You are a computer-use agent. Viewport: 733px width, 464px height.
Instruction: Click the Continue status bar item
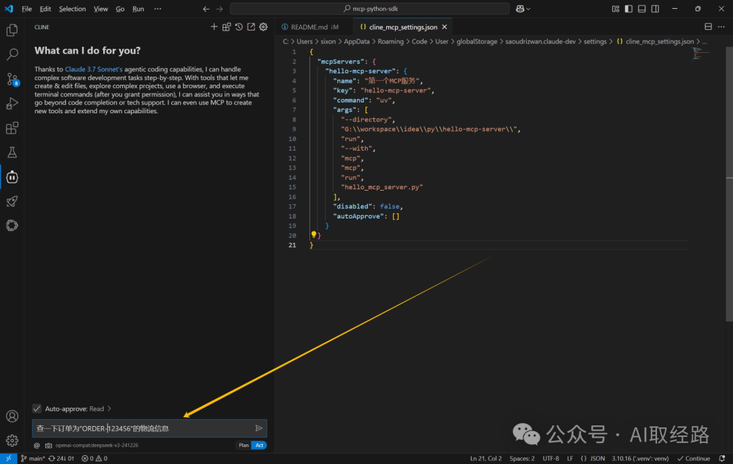[694, 459]
